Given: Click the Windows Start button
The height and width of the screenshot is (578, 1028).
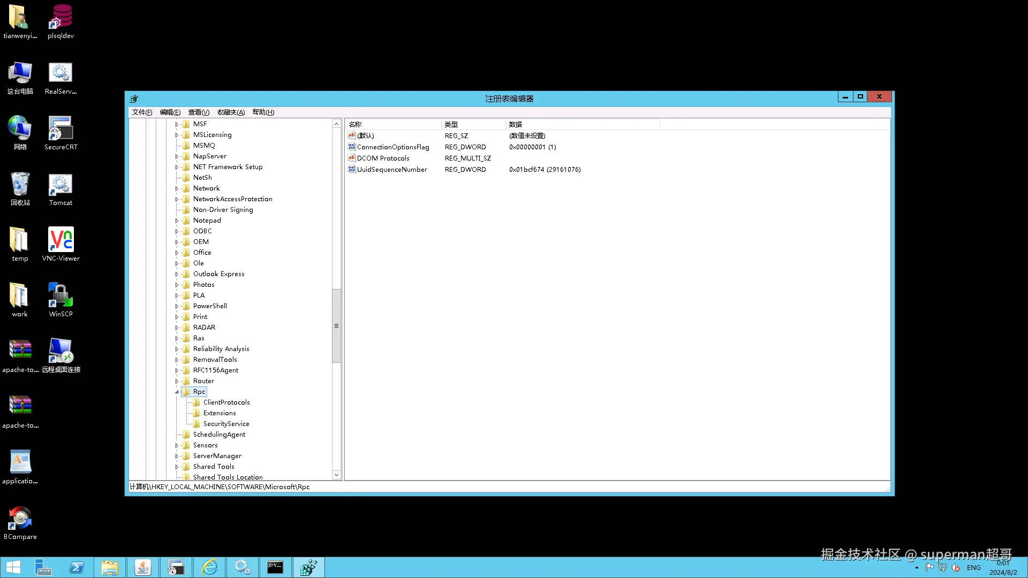Looking at the screenshot, I should tap(13, 567).
